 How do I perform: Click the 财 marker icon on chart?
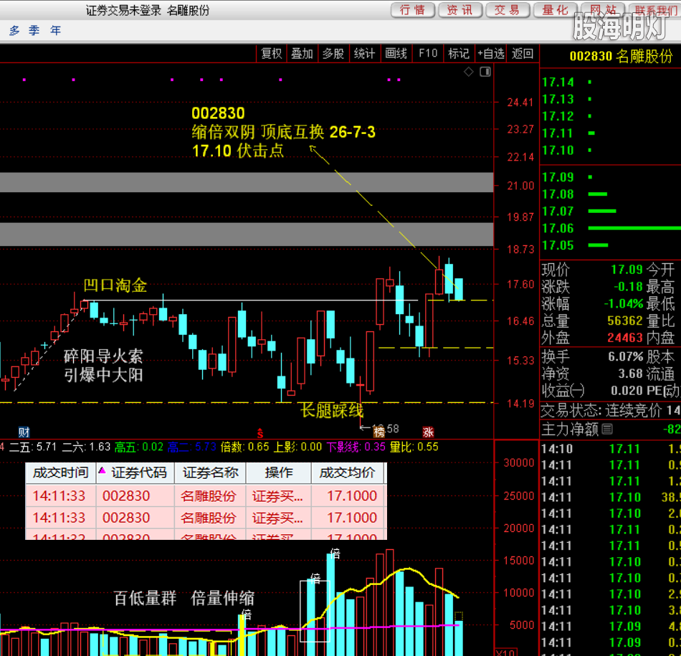click(x=24, y=432)
